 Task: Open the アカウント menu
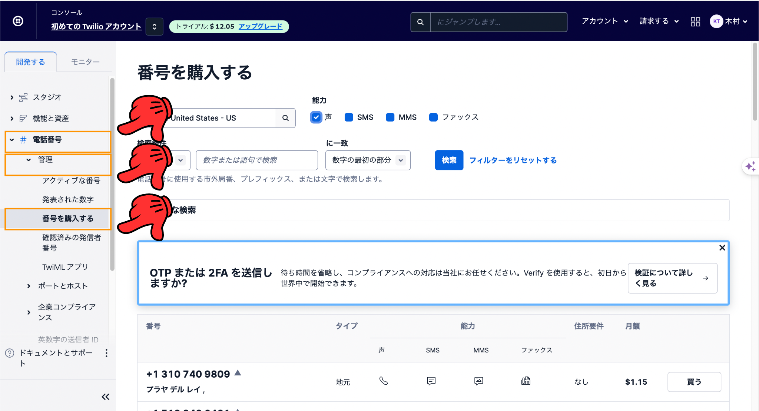pyautogui.click(x=604, y=21)
